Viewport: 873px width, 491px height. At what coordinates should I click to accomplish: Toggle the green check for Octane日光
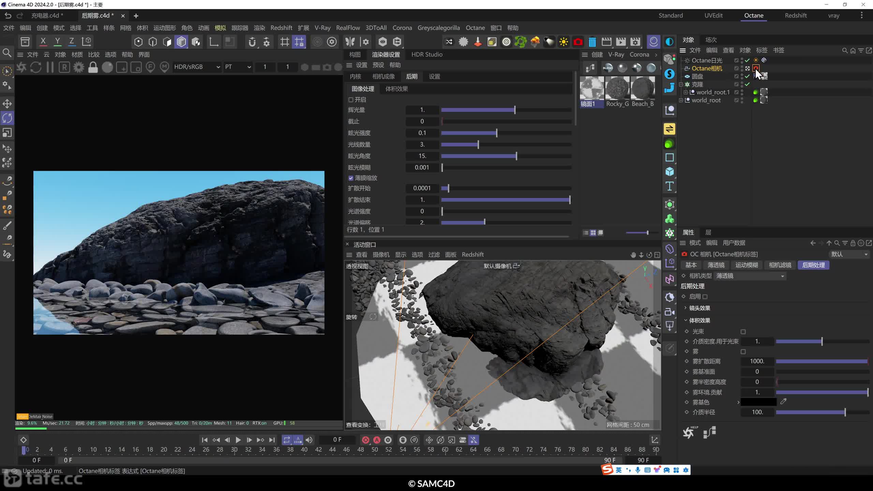click(x=747, y=60)
